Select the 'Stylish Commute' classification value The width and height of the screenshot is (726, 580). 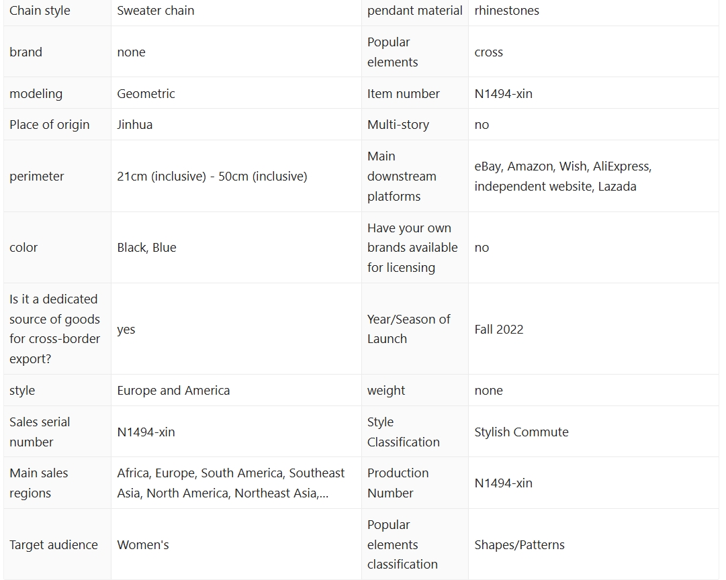point(521,432)
